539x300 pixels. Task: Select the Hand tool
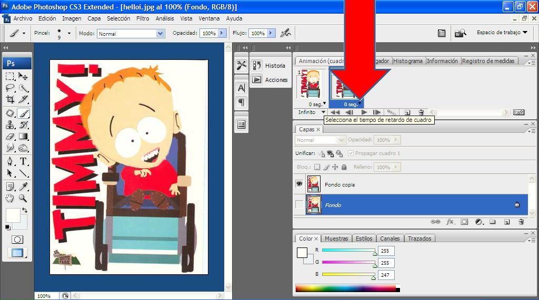click(x=10, y=198)
